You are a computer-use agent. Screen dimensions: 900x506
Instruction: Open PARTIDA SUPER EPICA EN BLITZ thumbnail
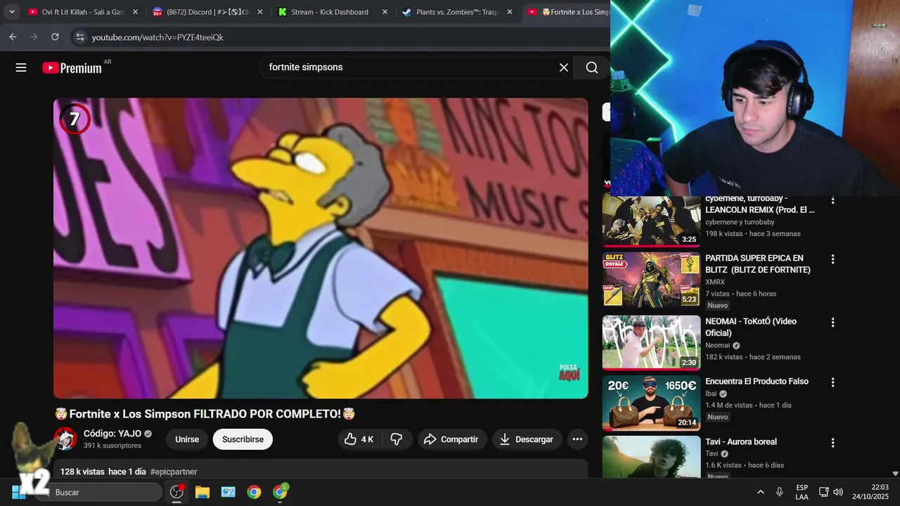click(x=651, y=280)
